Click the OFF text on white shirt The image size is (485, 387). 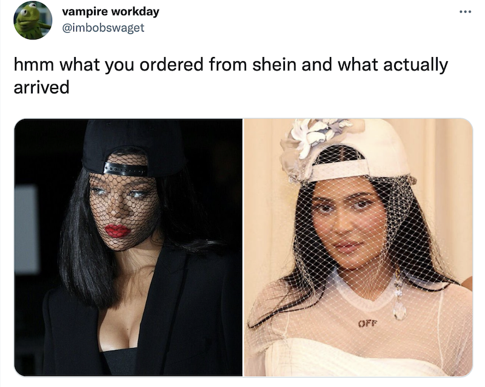coord(368,323)
